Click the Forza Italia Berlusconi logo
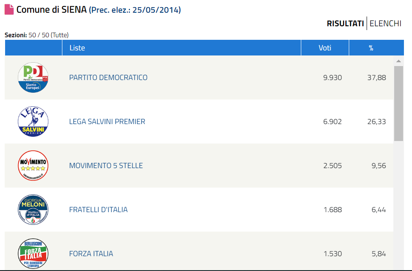Screen dimensions: 412x271 pos(33,254)
